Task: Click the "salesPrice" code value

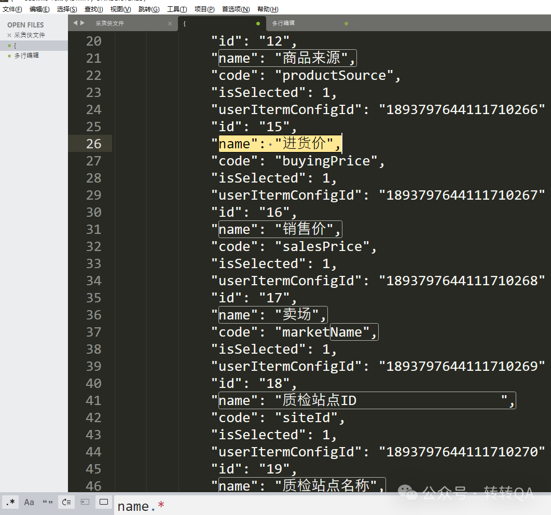Action: pyautogui.click(x=322, y=247)
